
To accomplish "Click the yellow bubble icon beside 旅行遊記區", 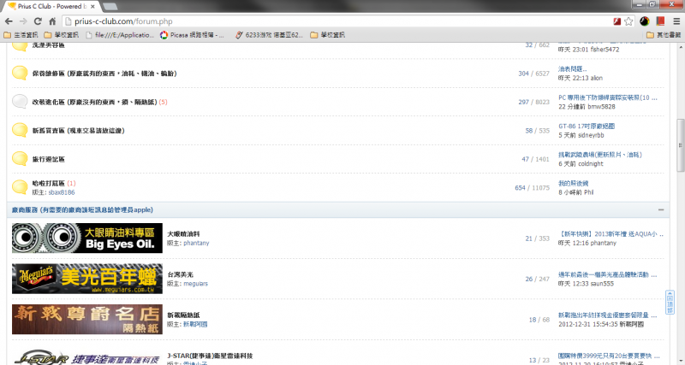I will [x=20, y=158].
